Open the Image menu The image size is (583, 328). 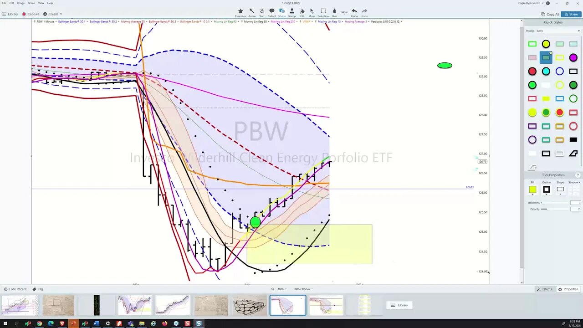[21, 3]
